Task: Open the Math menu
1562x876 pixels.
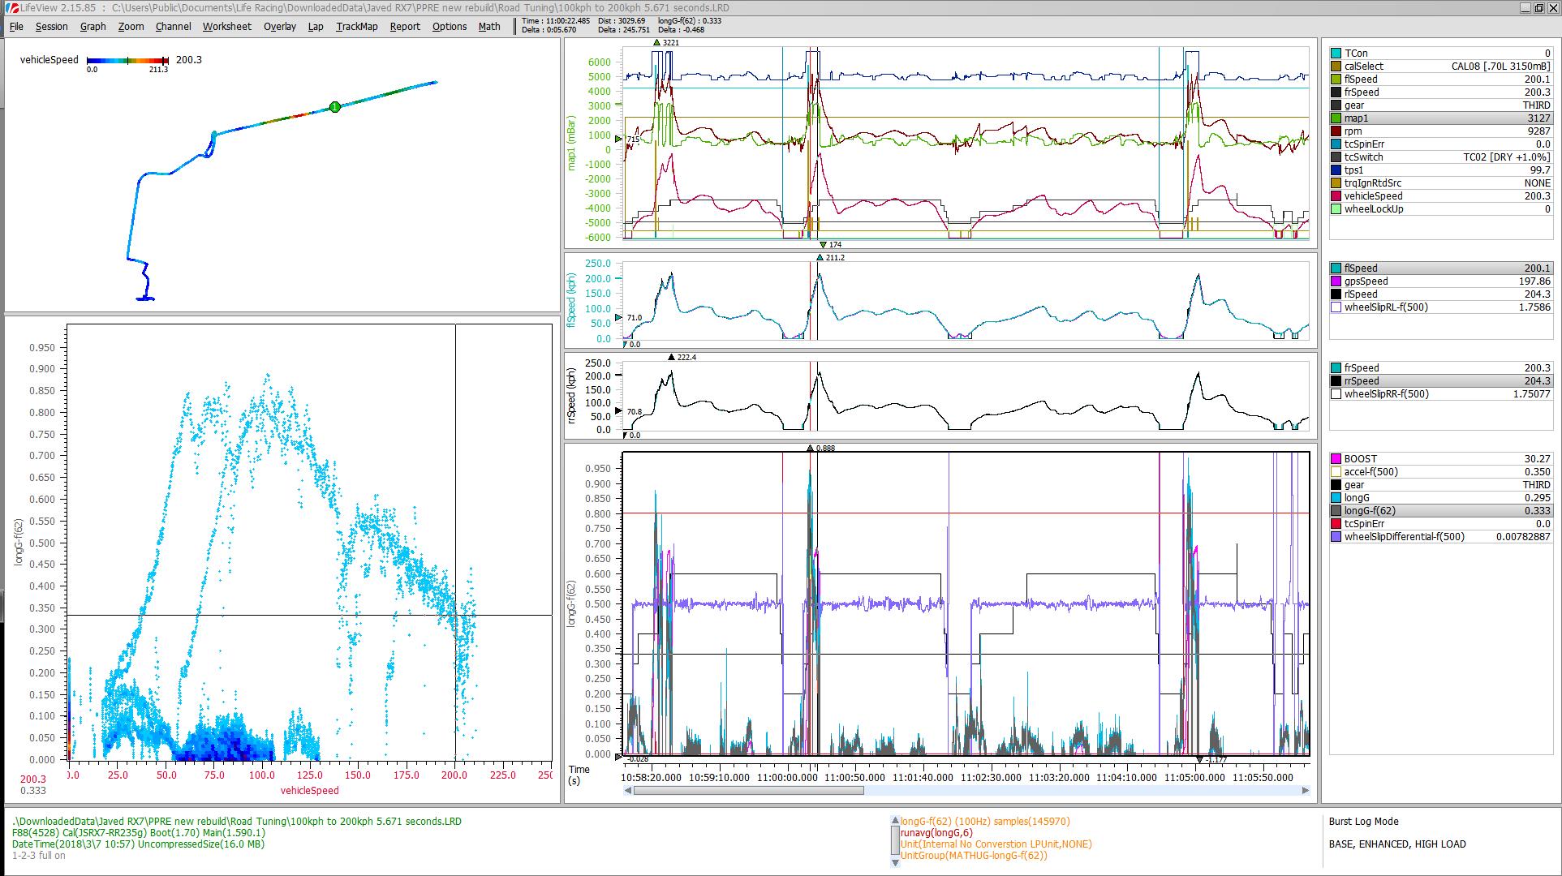Action: (x=489, y=26)
